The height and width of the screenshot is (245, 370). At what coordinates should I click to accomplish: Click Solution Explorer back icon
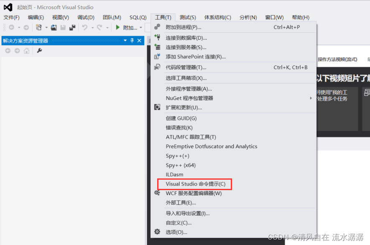8,51
